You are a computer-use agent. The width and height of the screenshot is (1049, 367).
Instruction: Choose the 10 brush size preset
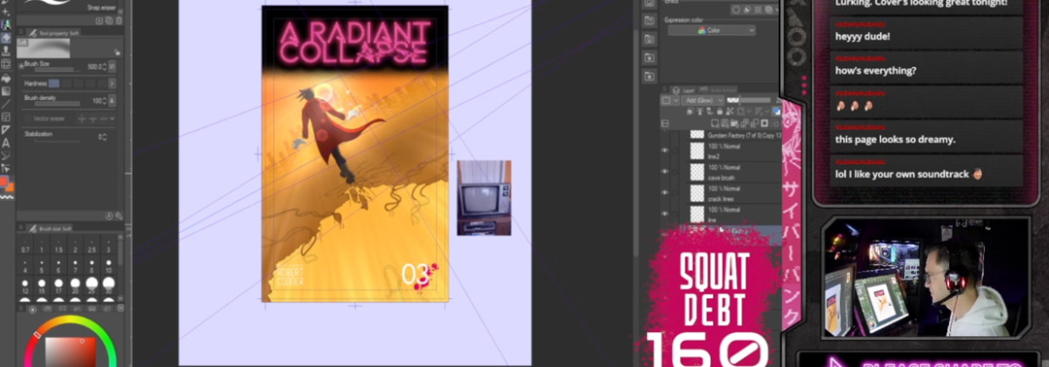tap(108, 266)
